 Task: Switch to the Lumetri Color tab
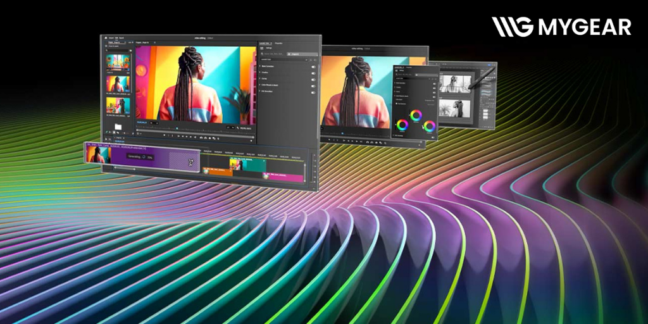pyautogui.click(x=266, y=44)
